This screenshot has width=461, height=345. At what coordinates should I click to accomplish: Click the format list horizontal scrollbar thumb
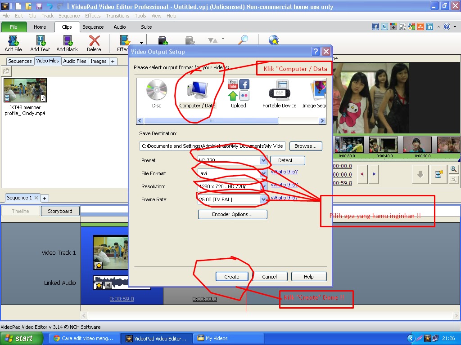point(212,120)
